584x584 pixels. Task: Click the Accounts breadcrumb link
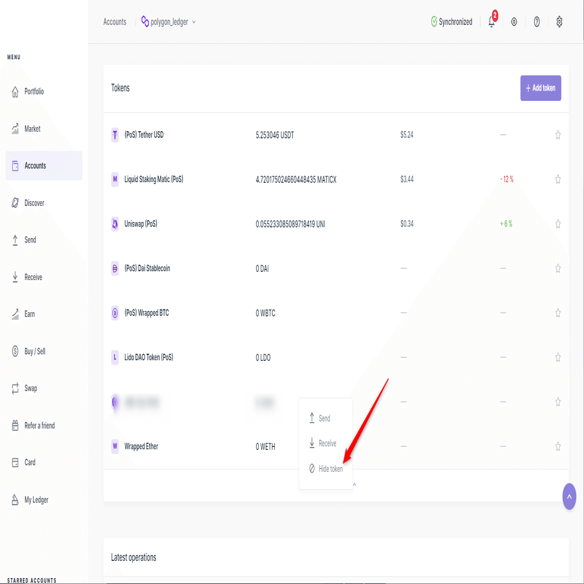[x=115, y=22]
